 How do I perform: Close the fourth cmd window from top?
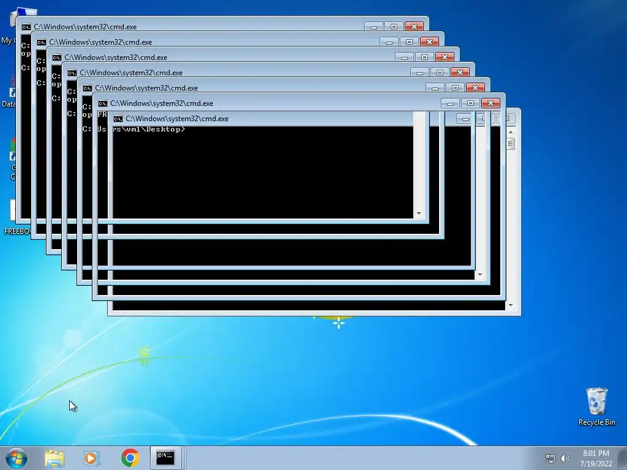[460, 73]
